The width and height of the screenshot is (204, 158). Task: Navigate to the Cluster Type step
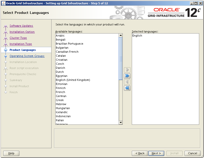click(x=18, y=38)
